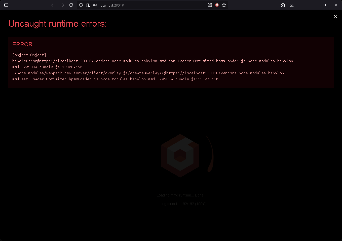Go back to previous page
342x241 pixels.
pos(53,5)
